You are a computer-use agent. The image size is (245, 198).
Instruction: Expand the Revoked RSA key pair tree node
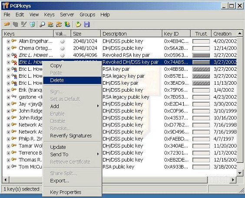coord(8,56)
